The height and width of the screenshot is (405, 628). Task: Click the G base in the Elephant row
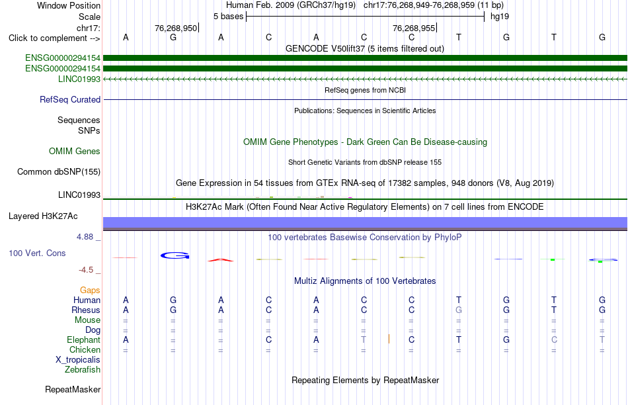point(506,339)
